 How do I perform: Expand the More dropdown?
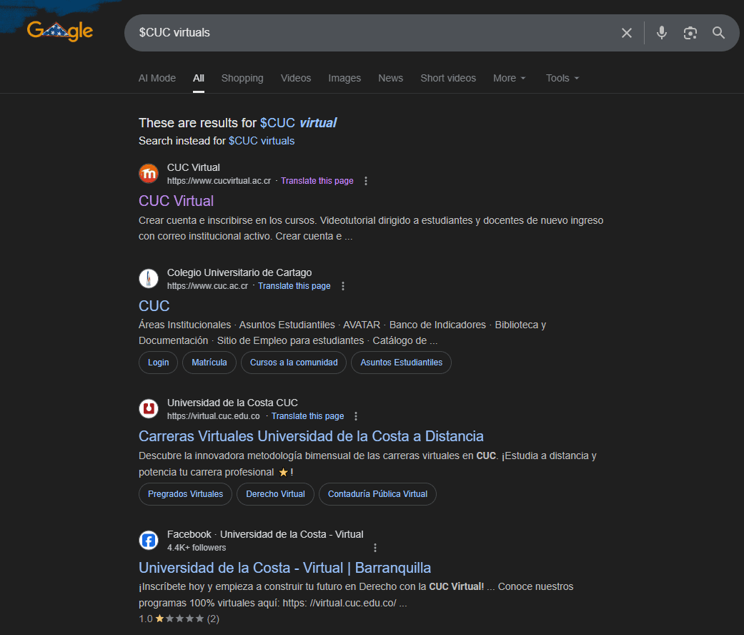[x=509, y=78]
